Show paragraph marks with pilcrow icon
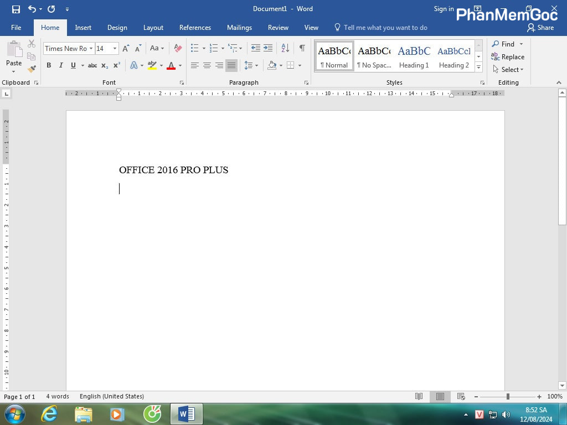Viewport: 567px width, 425px height. pyautogui.click(x=302, y=48)
